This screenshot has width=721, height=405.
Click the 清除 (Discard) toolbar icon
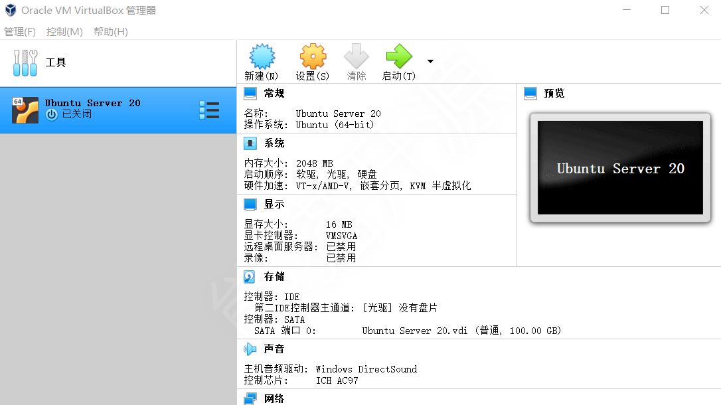[x=357, y=58]
